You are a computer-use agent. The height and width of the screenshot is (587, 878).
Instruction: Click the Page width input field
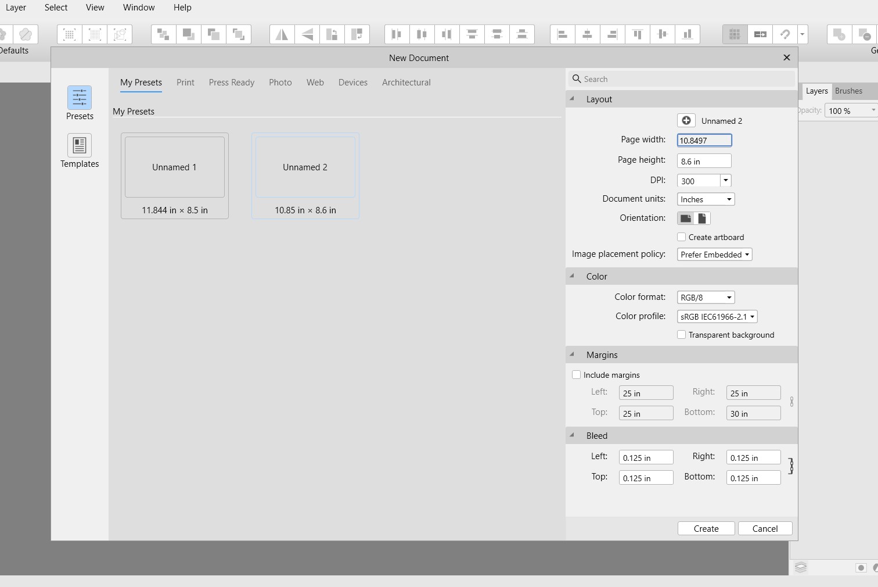(x=704, y=140)
